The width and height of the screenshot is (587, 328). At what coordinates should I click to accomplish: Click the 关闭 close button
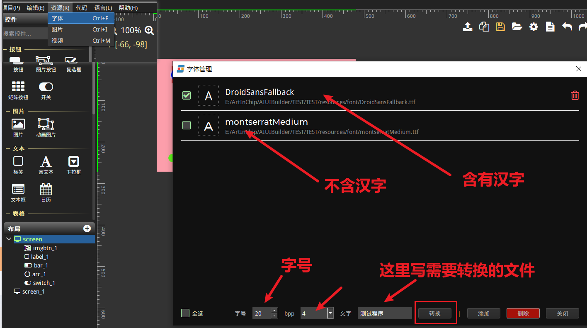pyautogui.click(x=563, y=313)
